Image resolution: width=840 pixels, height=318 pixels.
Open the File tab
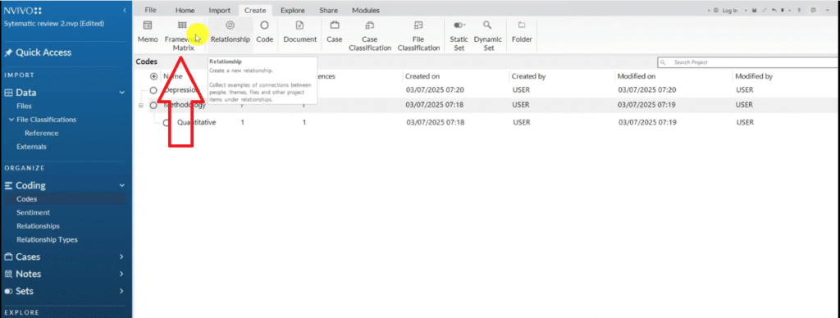[151, 10]
